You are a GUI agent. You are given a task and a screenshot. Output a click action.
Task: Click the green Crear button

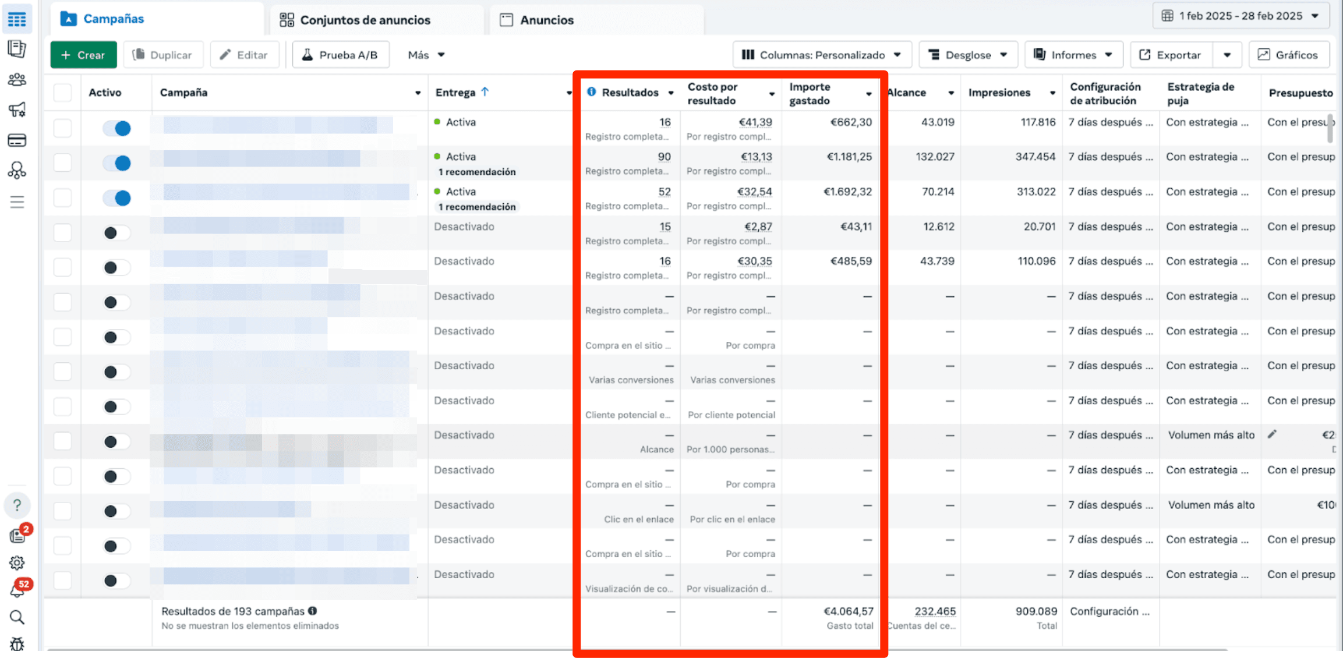[x=83, y=55]
